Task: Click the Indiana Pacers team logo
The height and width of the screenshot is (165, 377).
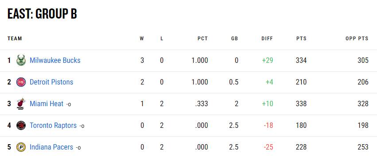Action: [x=21, y=147]
